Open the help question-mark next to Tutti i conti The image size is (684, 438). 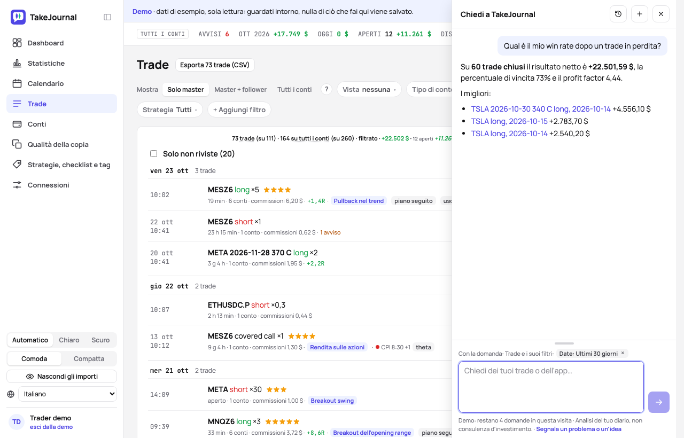326,89
